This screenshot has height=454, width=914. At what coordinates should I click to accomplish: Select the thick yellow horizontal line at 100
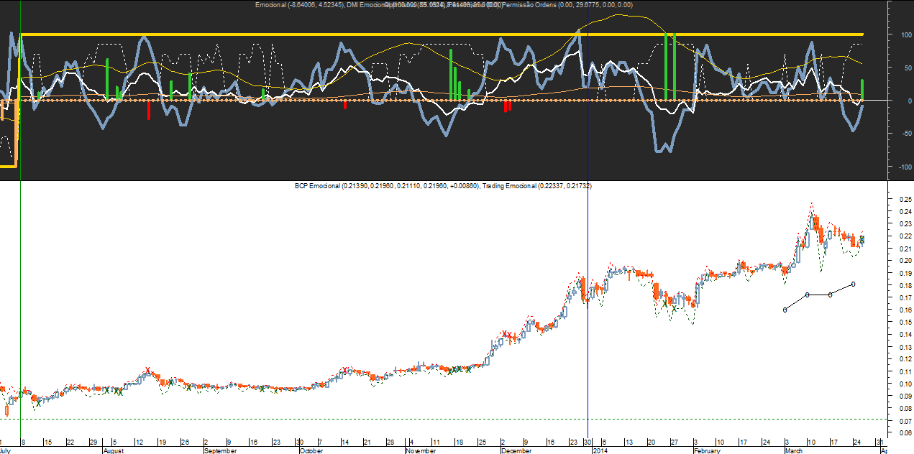431,34
